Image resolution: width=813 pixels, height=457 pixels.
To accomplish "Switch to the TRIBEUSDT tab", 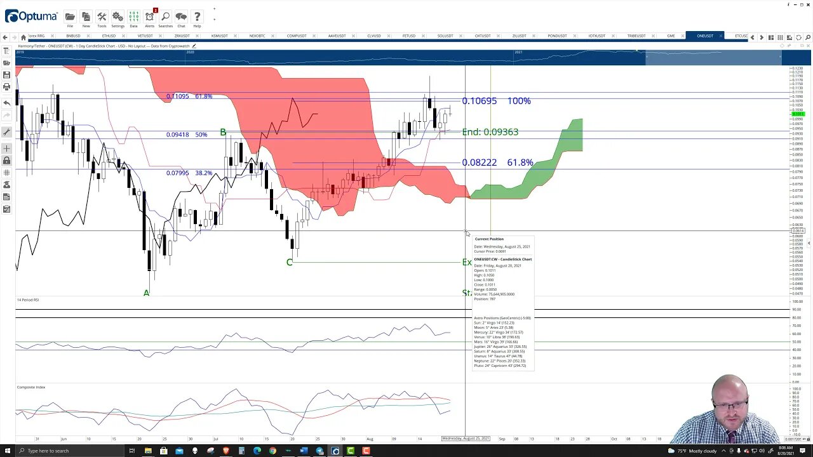I will (x=636, y=36).
